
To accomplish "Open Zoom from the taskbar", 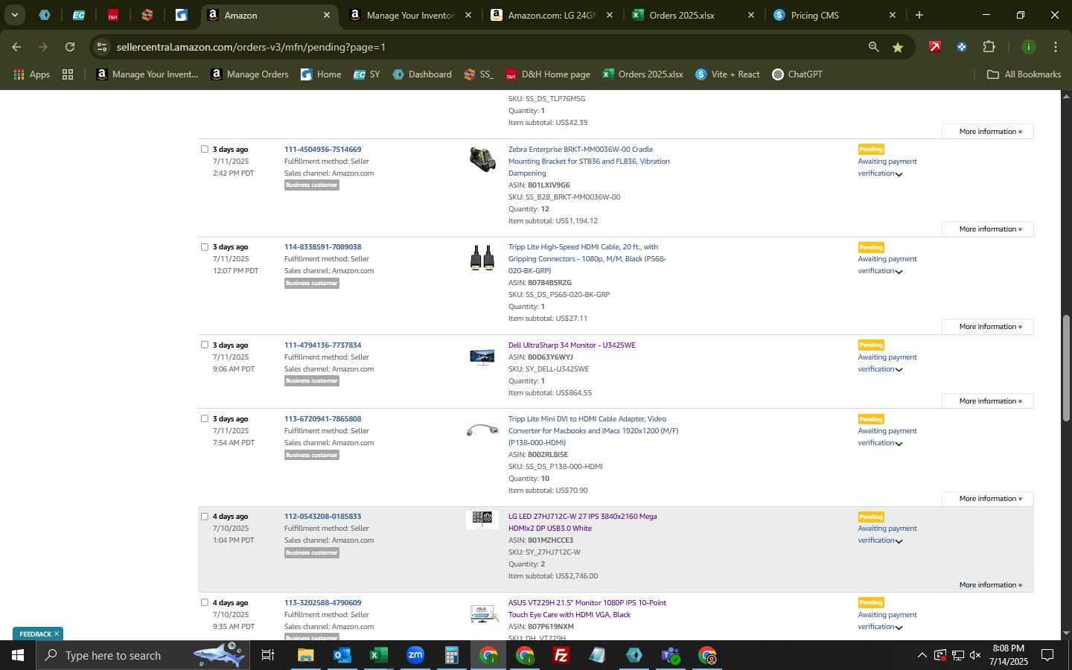I will coord(415,655).
